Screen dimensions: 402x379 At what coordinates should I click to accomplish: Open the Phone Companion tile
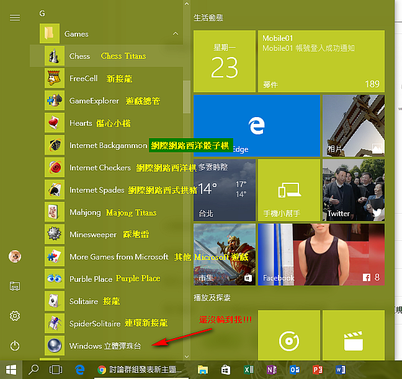click(289, 190)
